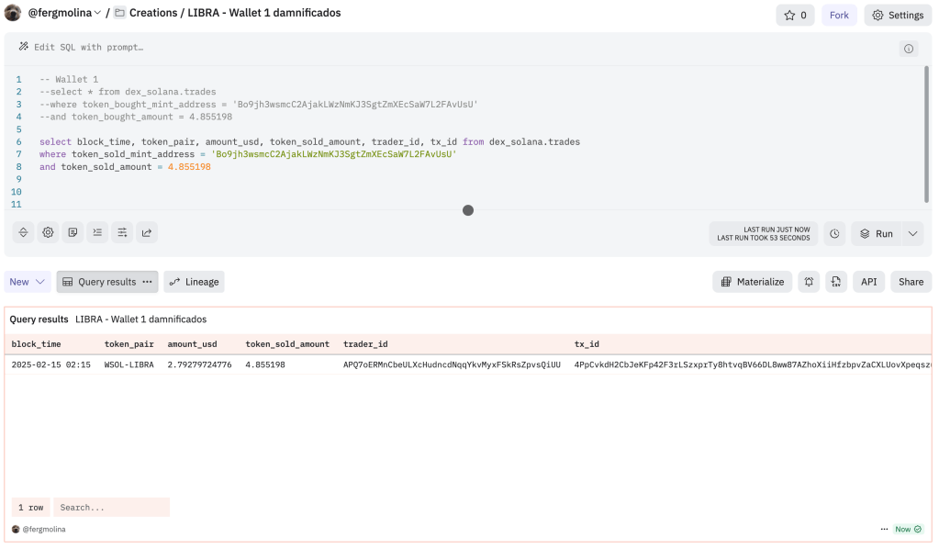Open the Query results three-dot menu
Viewport: 939px width, 549px height.
coord(147,282)
